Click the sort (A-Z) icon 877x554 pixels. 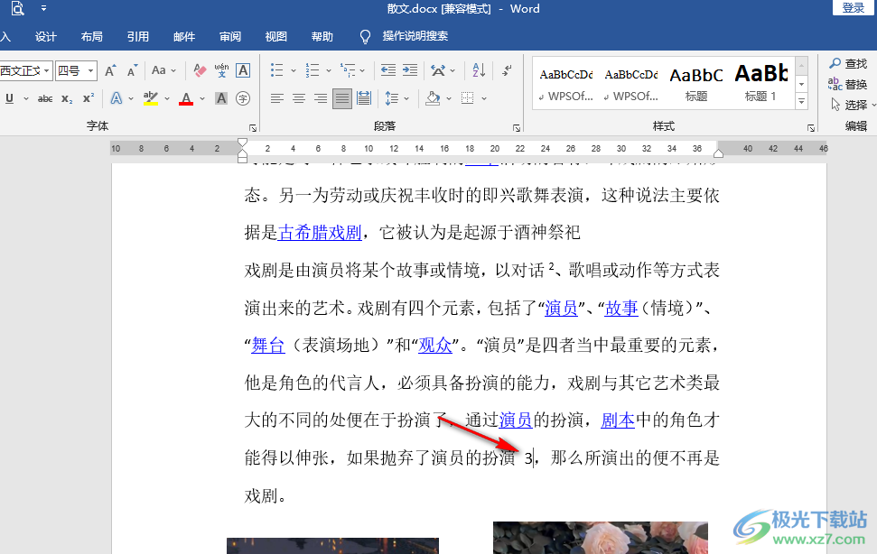click(x=479, y=70)
